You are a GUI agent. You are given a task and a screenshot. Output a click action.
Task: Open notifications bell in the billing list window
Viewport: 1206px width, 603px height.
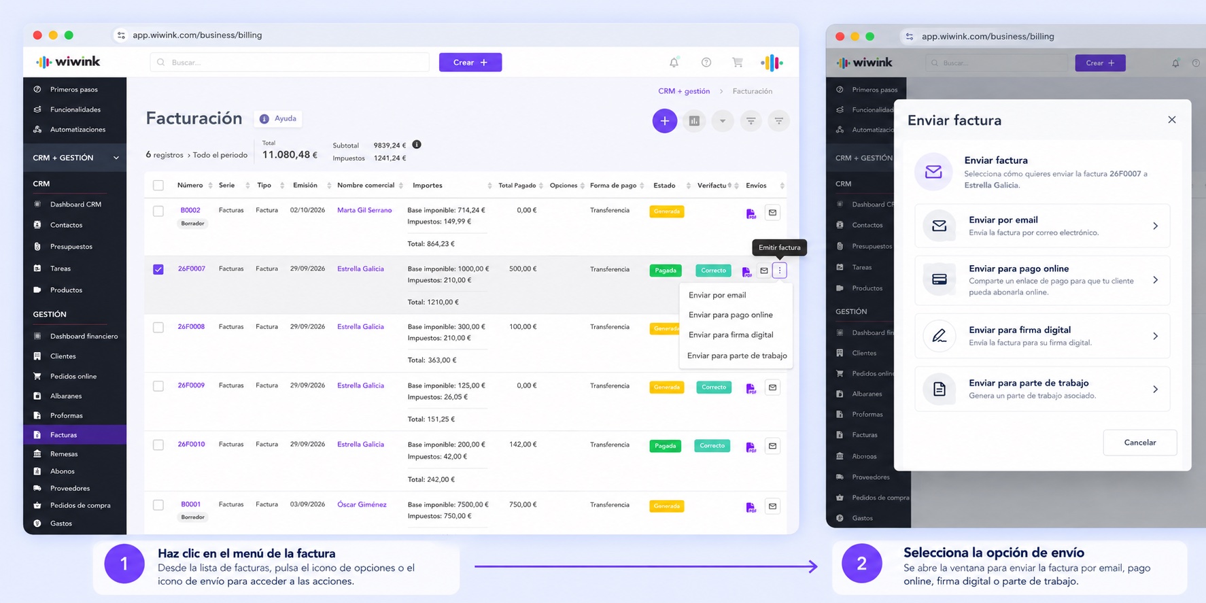pyautogui.click(x=674, y=63)
